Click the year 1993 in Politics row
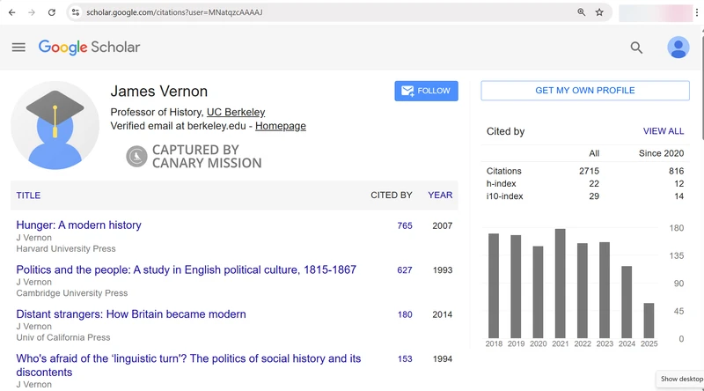The image size is (704, 391). pos(443,270)
